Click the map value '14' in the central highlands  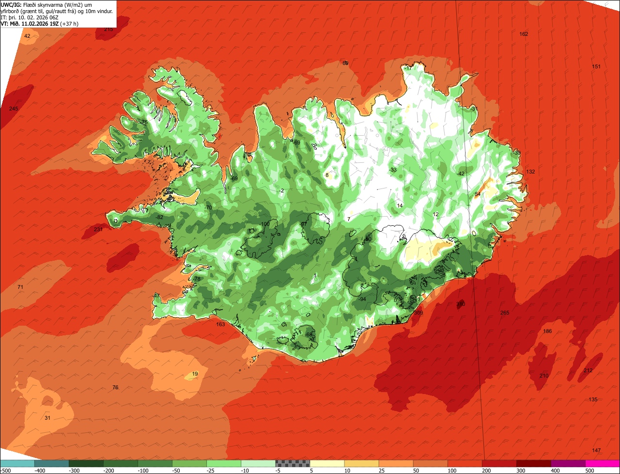click(400, 205)
